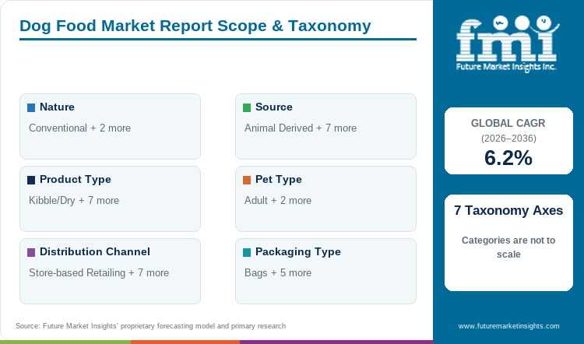
Task: Click the GLOBAL CAGR label
Action: tap(508, 123)
